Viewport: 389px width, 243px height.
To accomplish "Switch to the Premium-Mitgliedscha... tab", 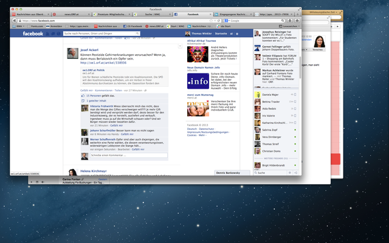I will point(112,15).
